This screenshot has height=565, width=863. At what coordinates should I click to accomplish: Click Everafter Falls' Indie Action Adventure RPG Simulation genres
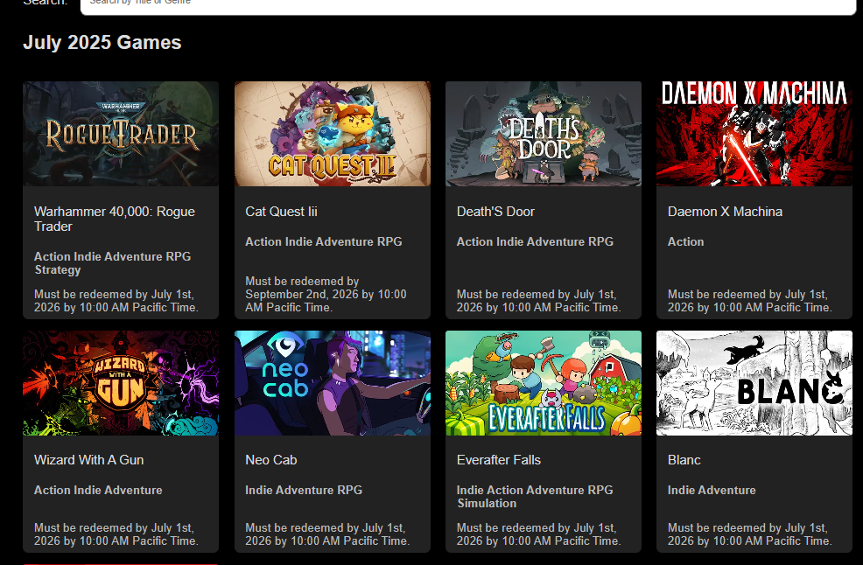click(x=535, y=496)
